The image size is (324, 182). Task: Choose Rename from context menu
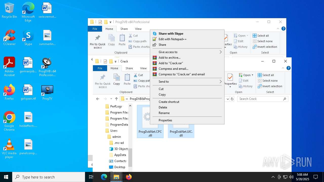[x=187, y=113]
